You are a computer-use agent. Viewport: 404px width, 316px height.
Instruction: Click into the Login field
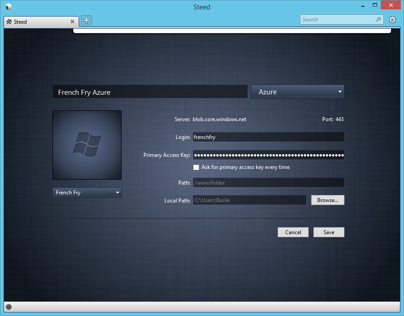[268, 137]
